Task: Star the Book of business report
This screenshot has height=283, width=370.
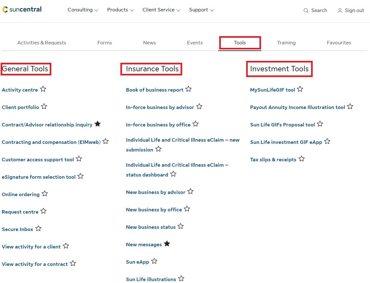Action: pyautogui.click(x=188, y=89)
